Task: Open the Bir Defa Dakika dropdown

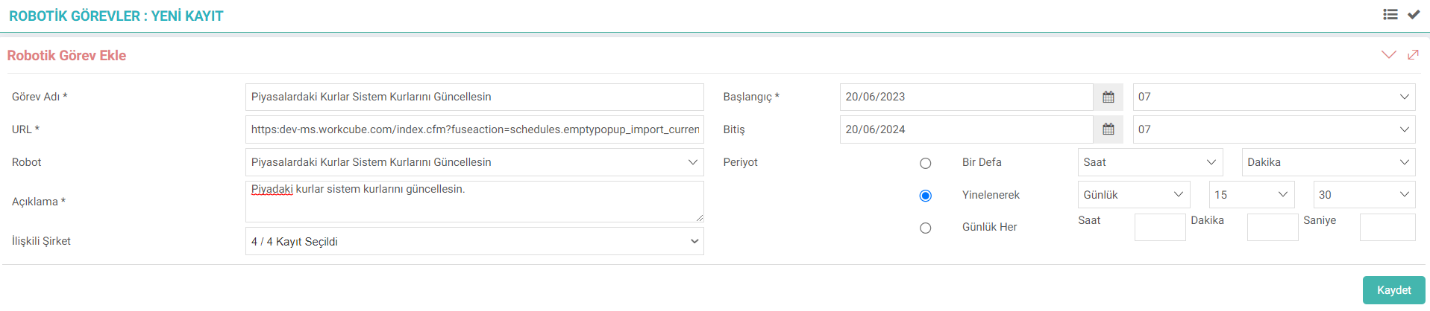Action: click(x=1328, y=162)
